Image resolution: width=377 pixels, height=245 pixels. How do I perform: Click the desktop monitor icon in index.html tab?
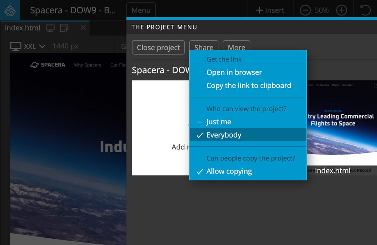[x=50, y=28]
